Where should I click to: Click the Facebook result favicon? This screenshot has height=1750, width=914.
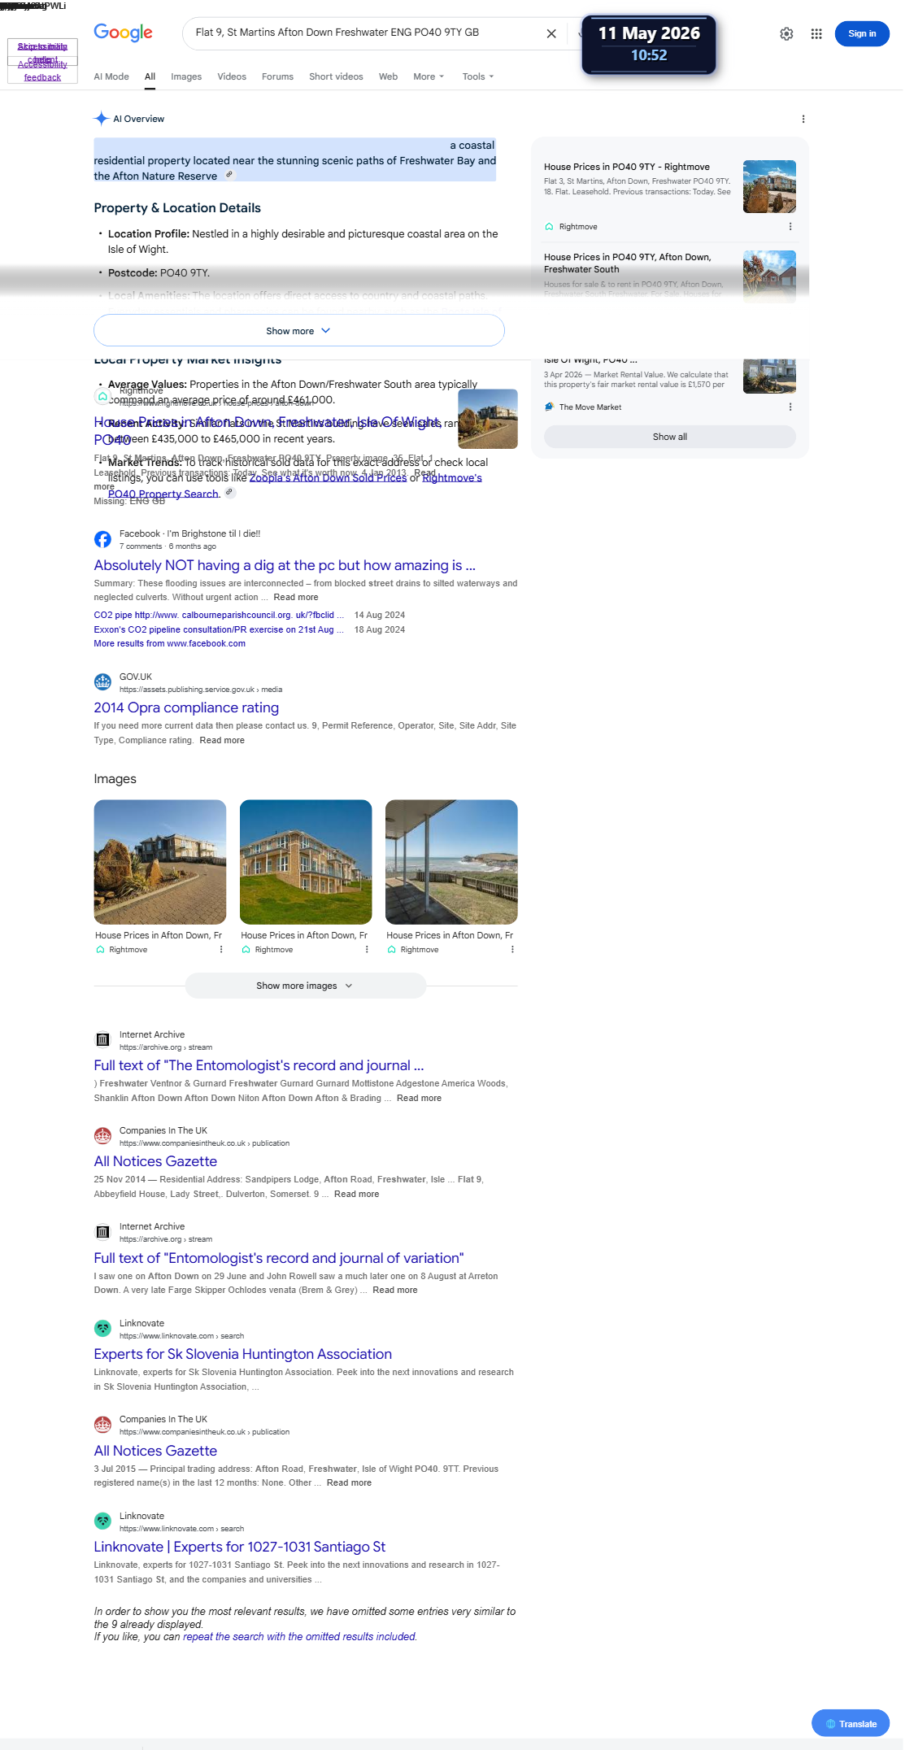(x=102, y=539)
